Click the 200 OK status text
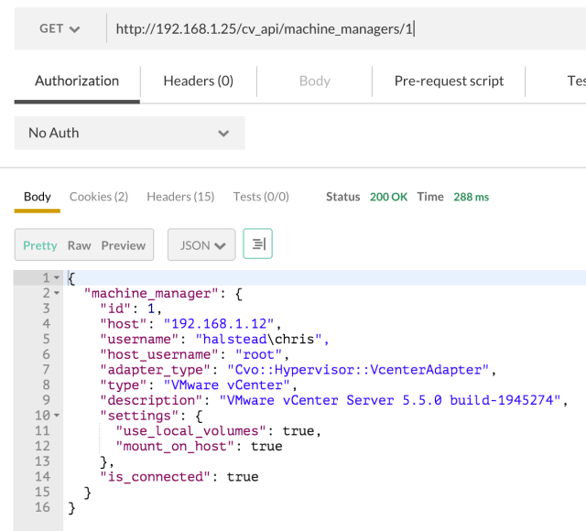 coord(388,197)
